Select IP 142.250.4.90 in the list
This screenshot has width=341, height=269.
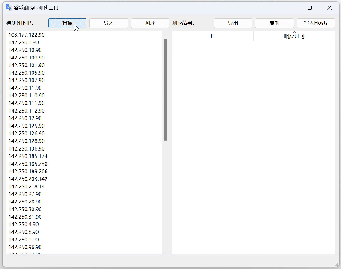click(x=24, y=224)
